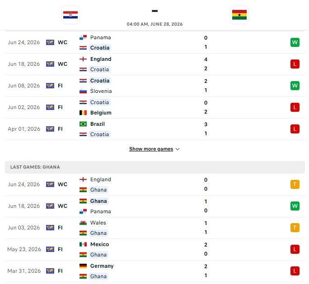Click the green W badge for Ghana vs Panama

coord(295,206)
